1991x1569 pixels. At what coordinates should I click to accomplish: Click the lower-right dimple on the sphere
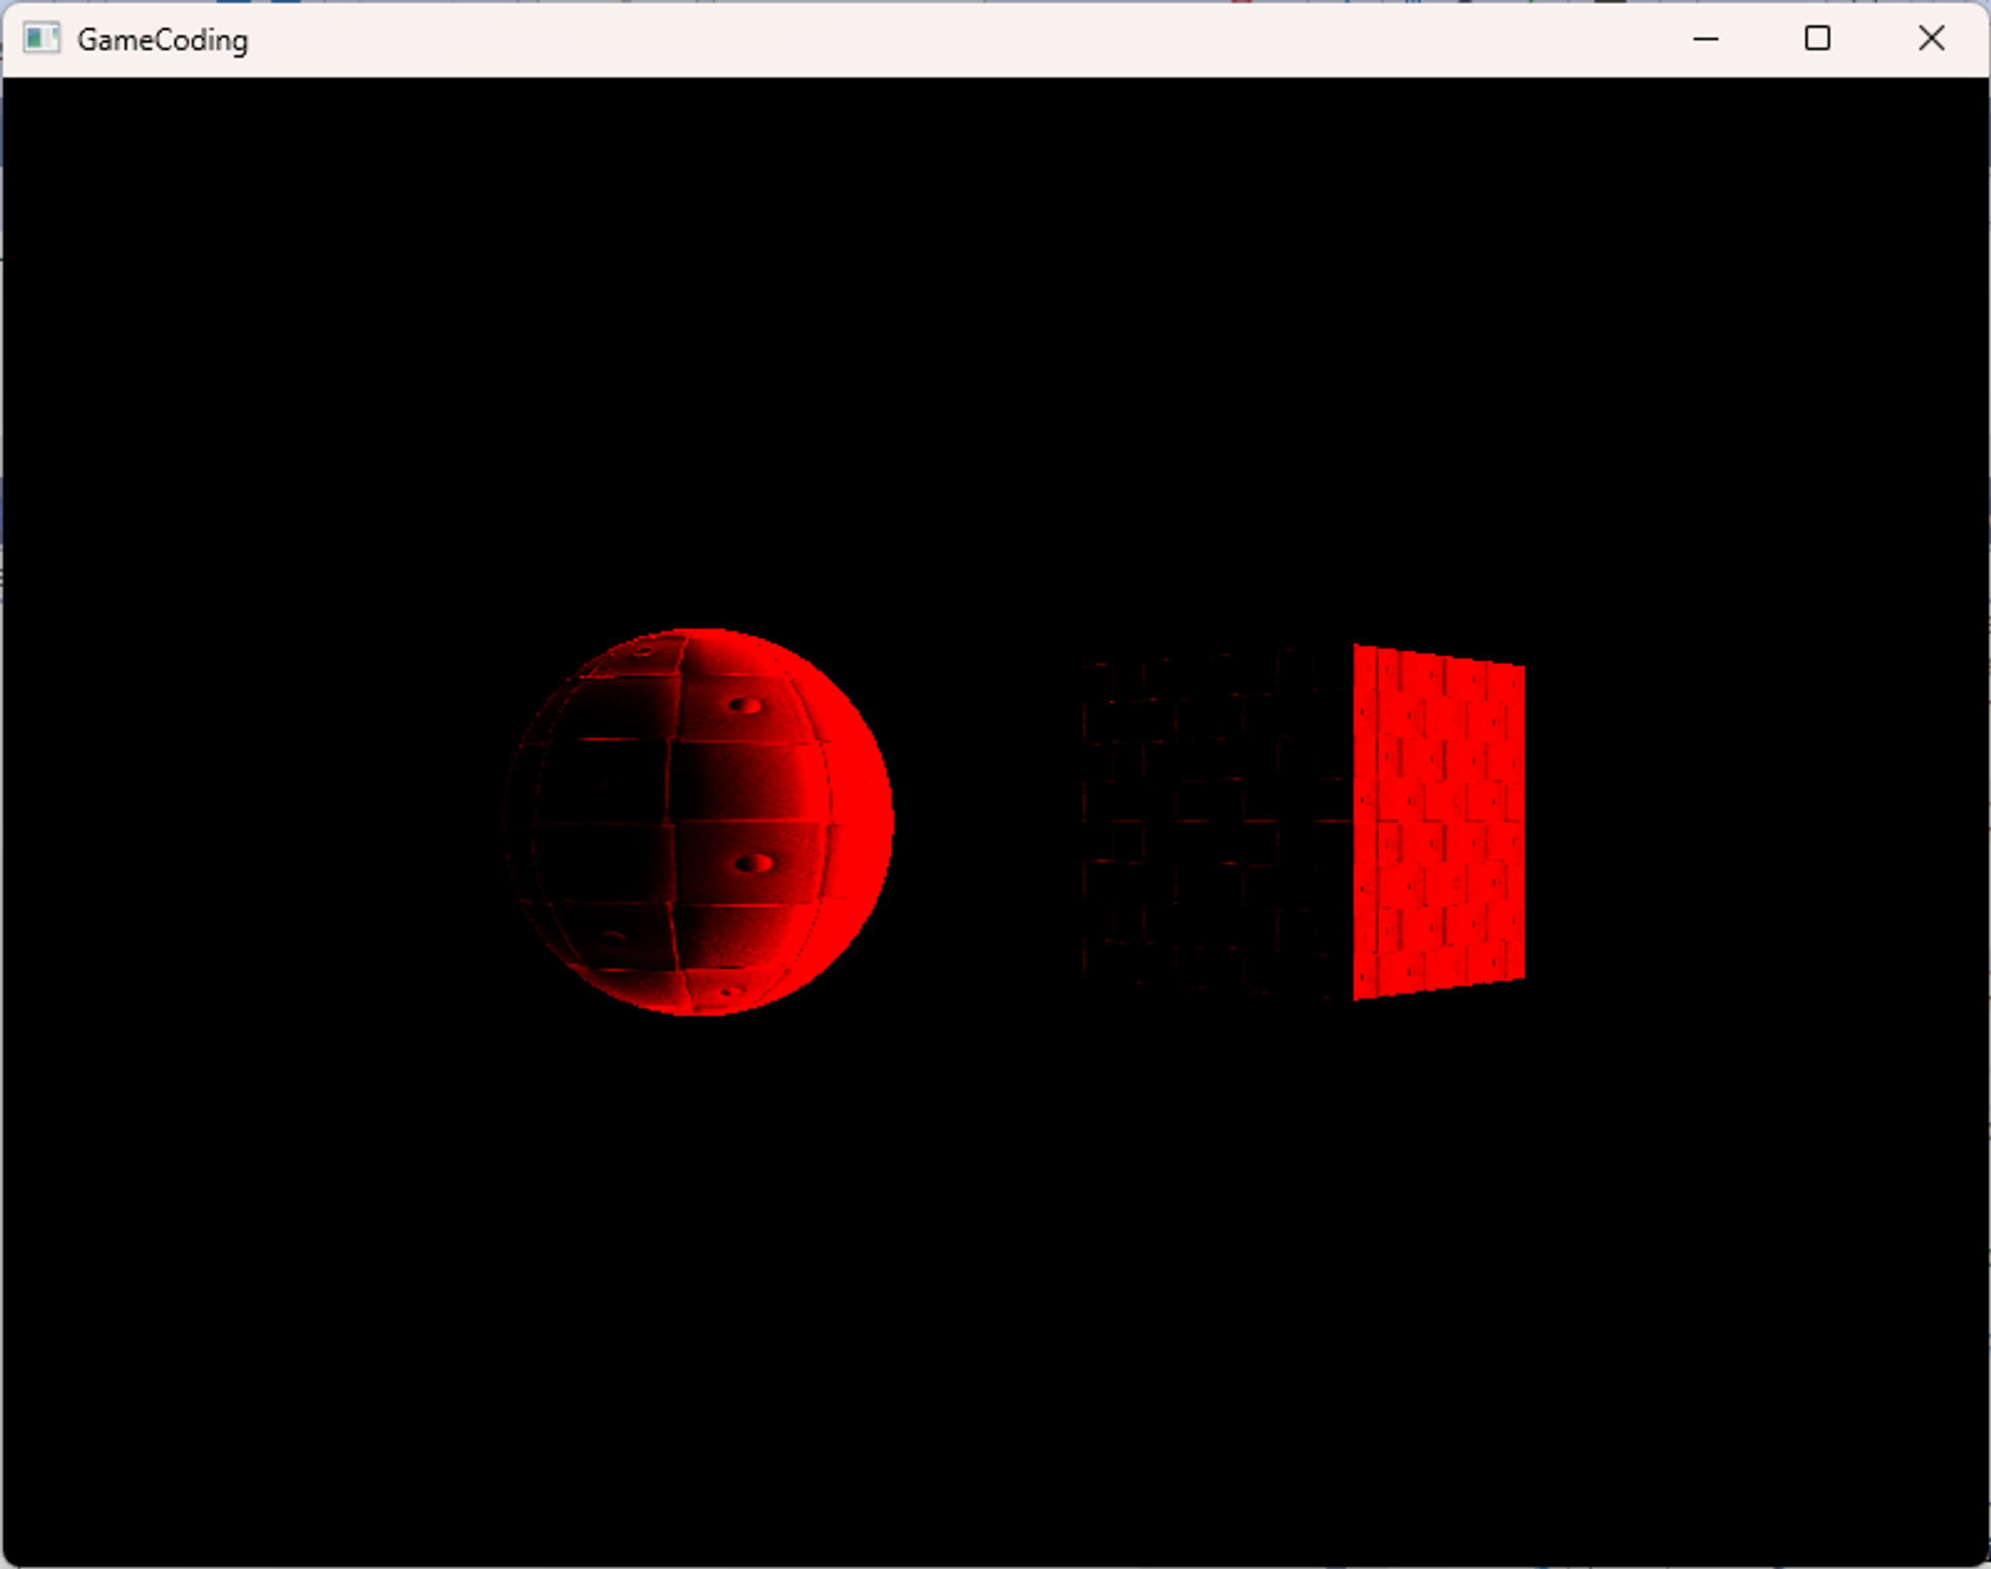pos(754,863)
